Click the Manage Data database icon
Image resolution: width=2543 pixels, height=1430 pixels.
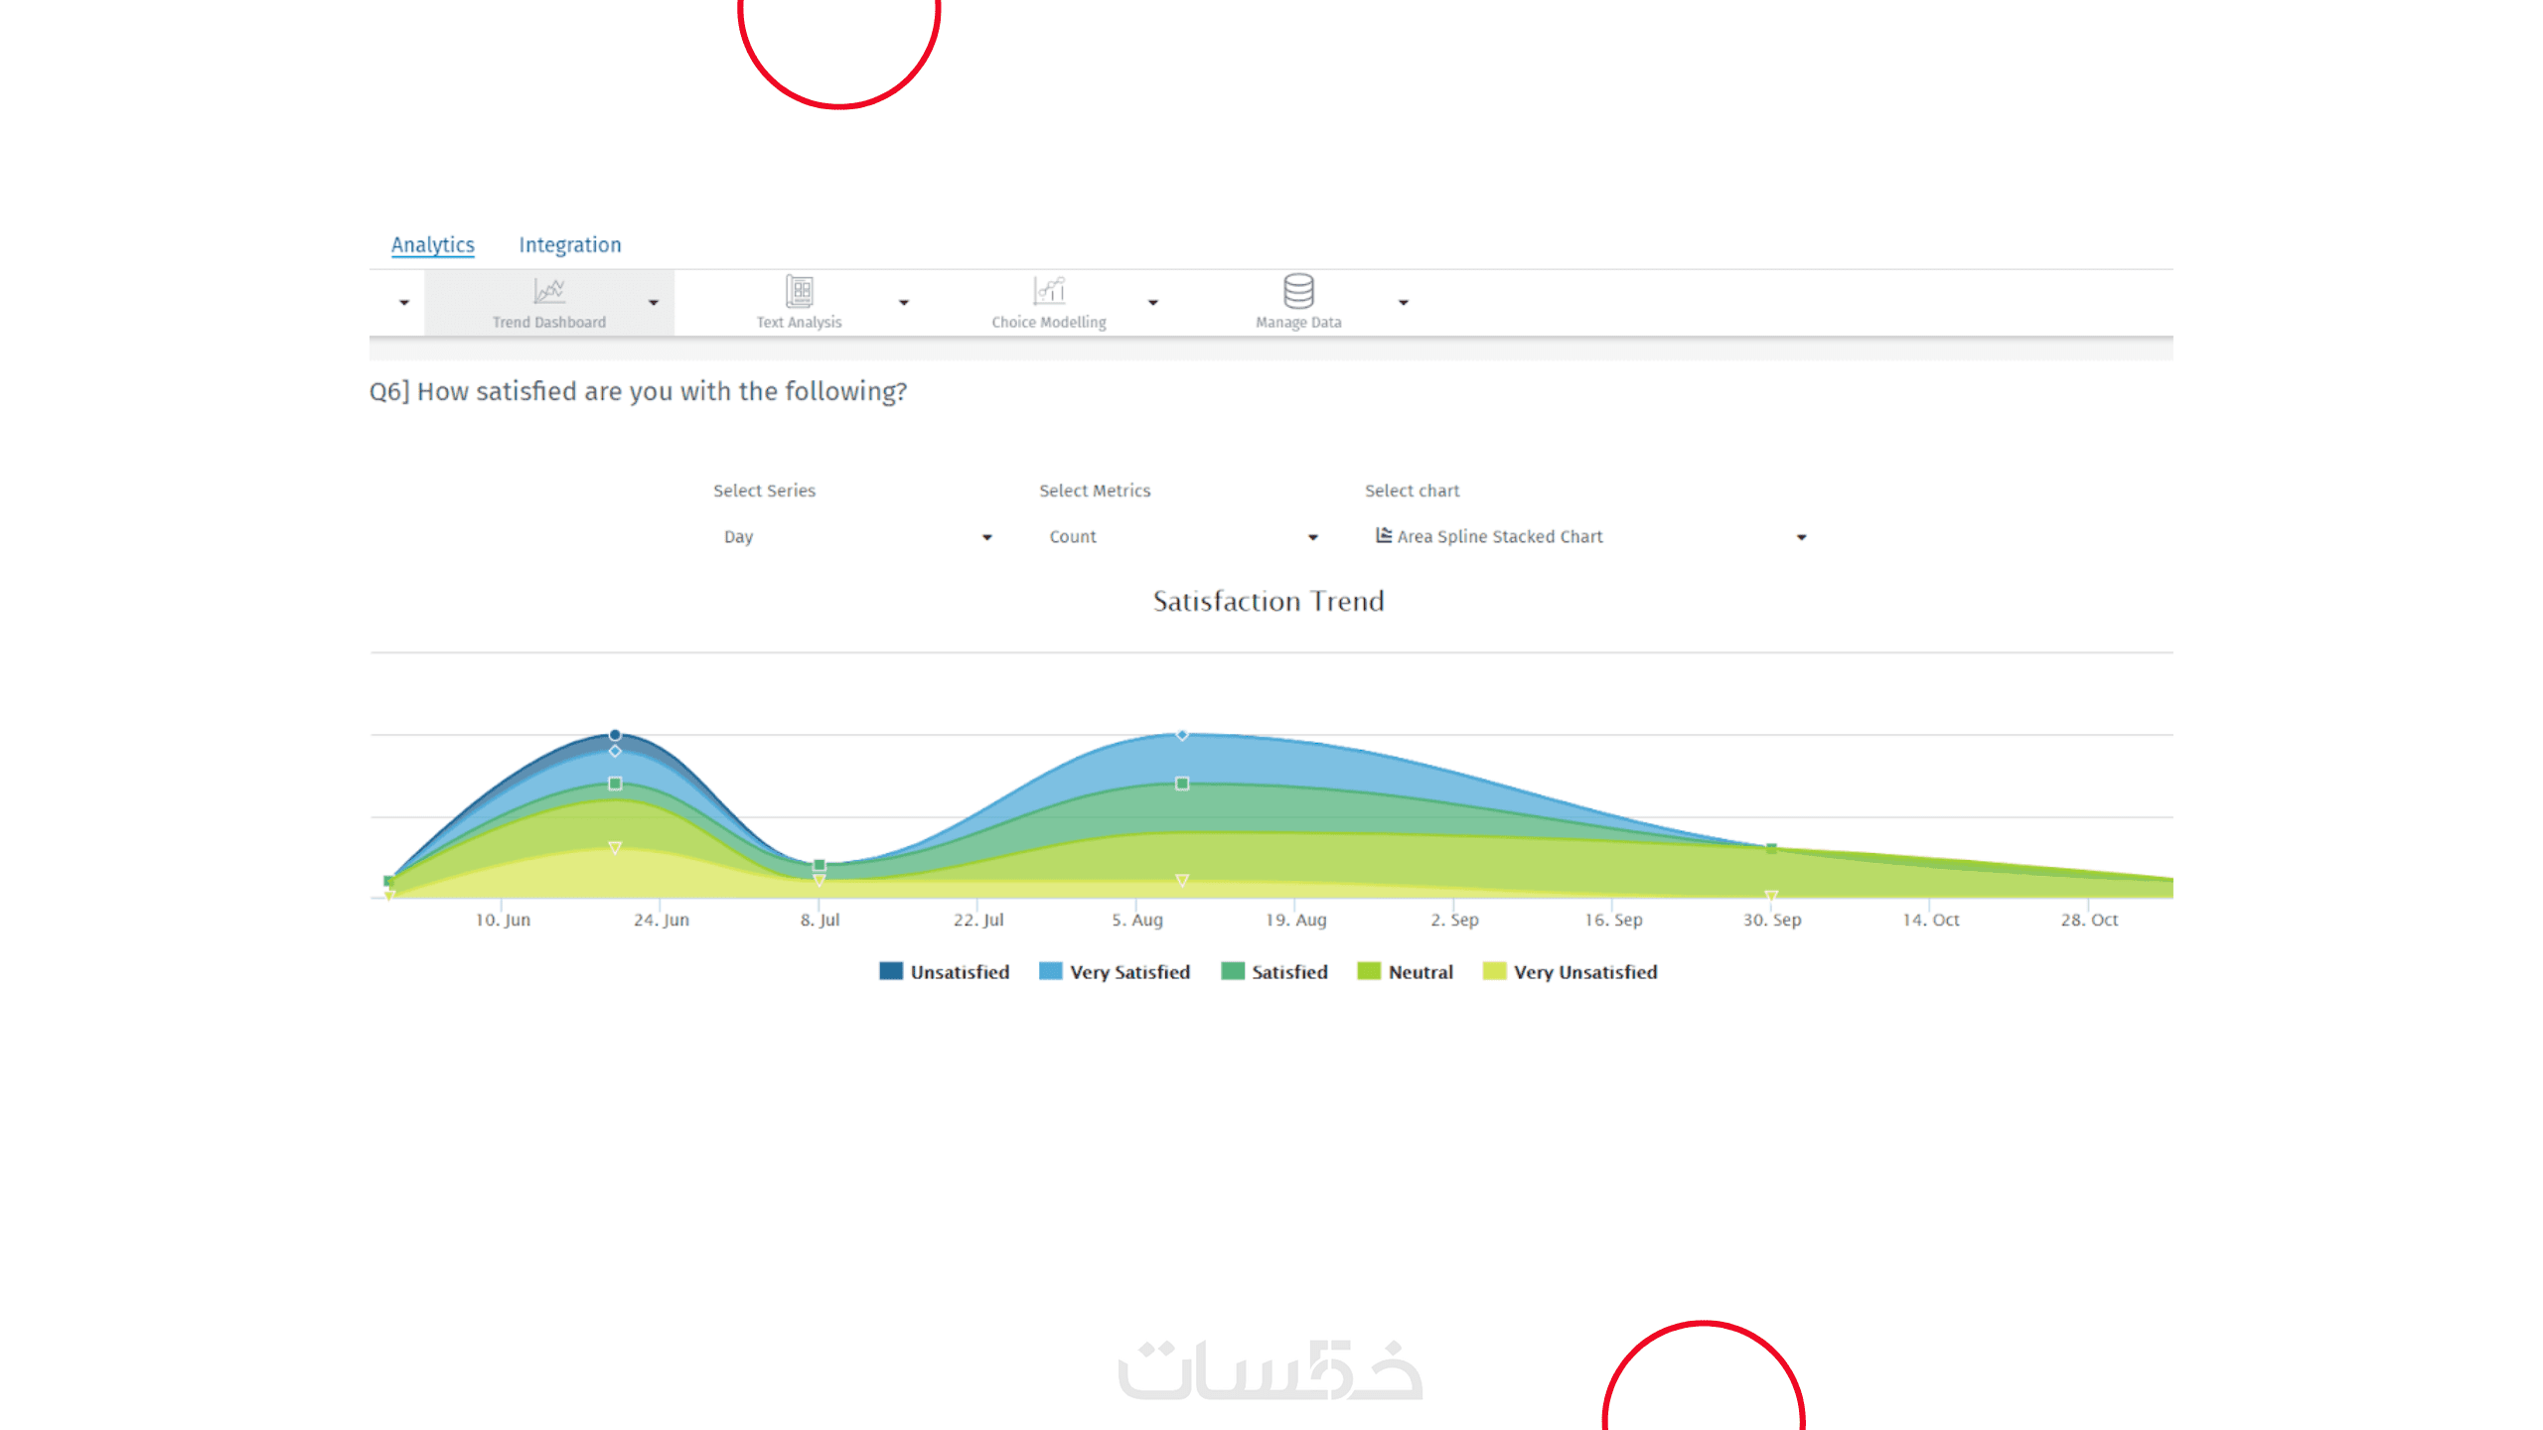coord(1298,292)
